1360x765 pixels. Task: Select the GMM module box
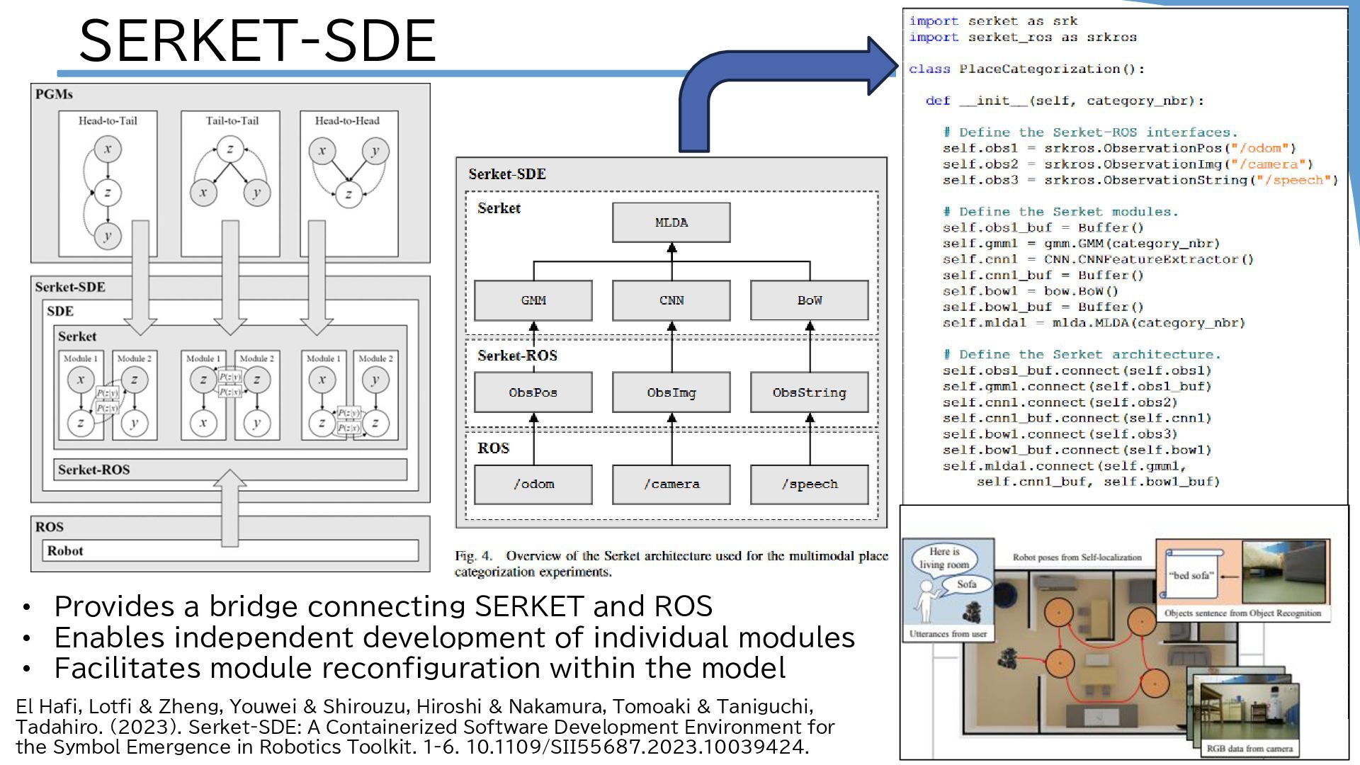pos(533,300)
